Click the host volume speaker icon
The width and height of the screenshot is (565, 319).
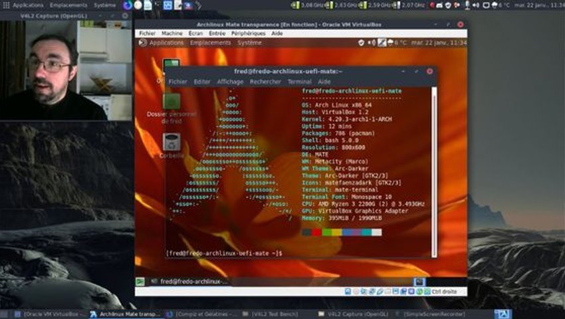(476, 5)
